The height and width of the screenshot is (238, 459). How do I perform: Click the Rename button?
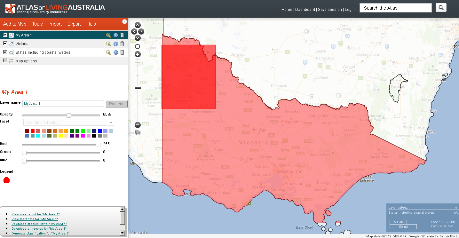click(x=116, y=104)
